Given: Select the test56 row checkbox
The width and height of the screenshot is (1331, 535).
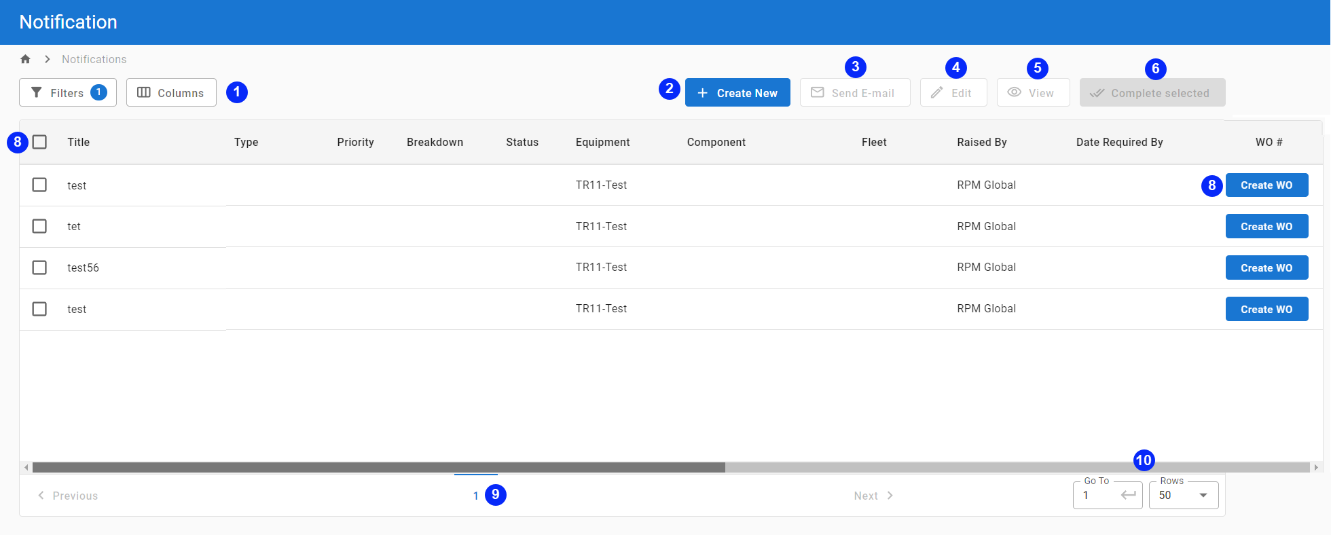Looking at the screenshot, I should point(39,267).
